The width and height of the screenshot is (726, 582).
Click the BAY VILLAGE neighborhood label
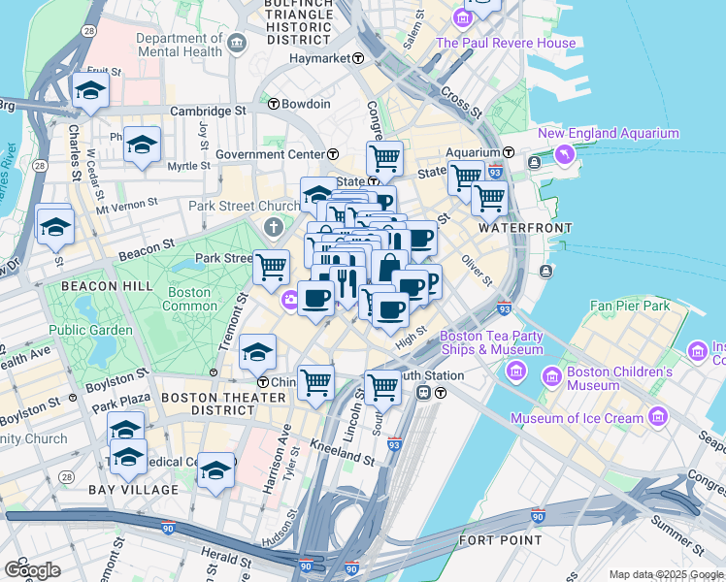133,490
